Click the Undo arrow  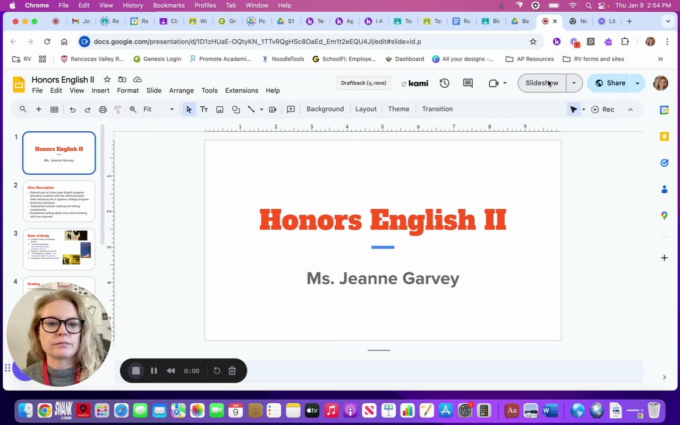(x=73, y=109)
